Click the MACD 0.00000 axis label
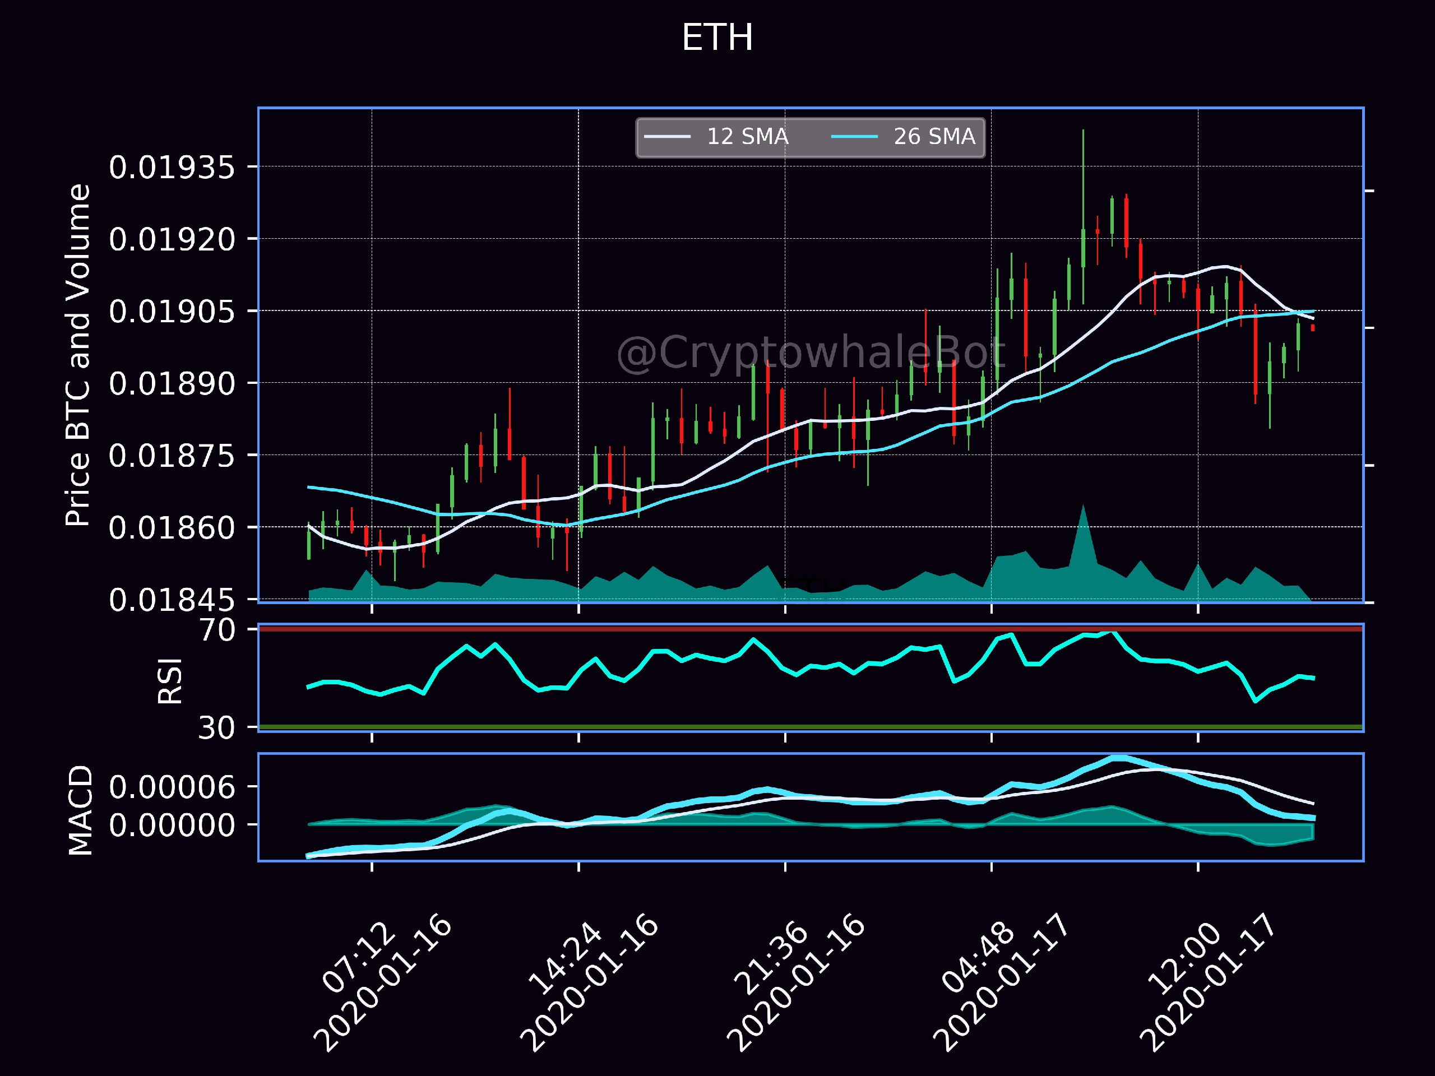Viewport: 1435px width, 1076px height. click(x=172, y=825)
